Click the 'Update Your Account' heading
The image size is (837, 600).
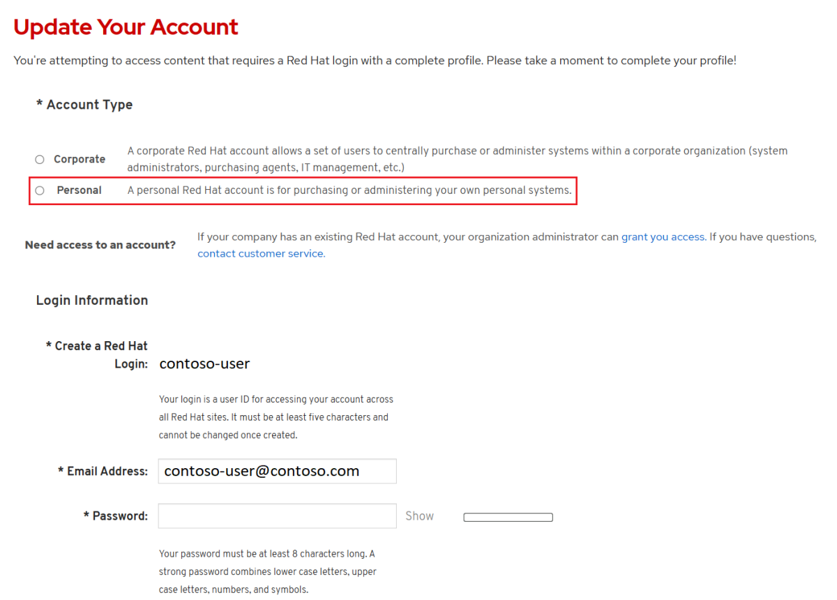(126, 27)
